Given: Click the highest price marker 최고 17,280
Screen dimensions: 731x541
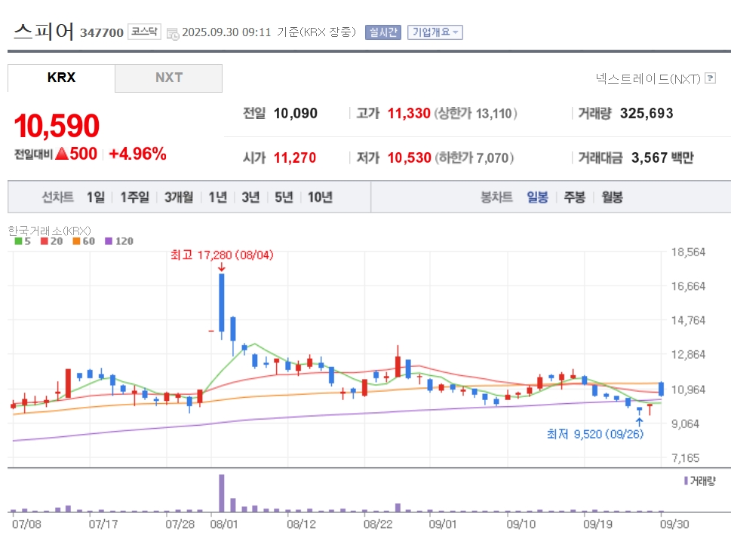Looking at the screenshot, I should point(222,255).
